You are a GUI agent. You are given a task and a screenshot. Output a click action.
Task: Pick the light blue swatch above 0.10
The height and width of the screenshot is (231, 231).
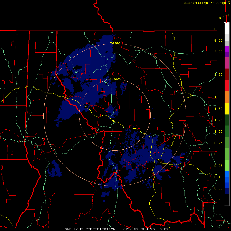click(x=227, y=174)
